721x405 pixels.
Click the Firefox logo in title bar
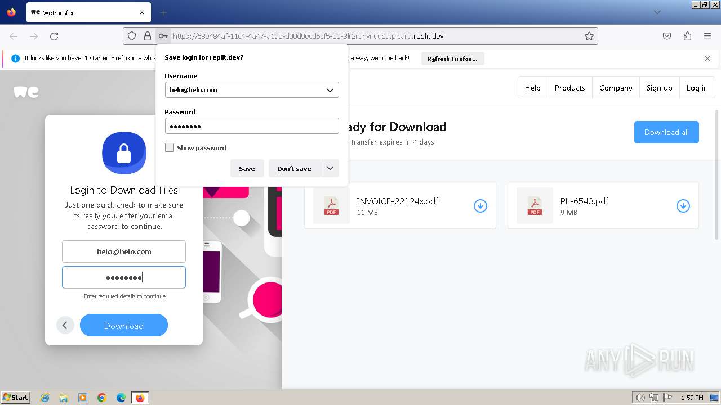click(11, 12)
